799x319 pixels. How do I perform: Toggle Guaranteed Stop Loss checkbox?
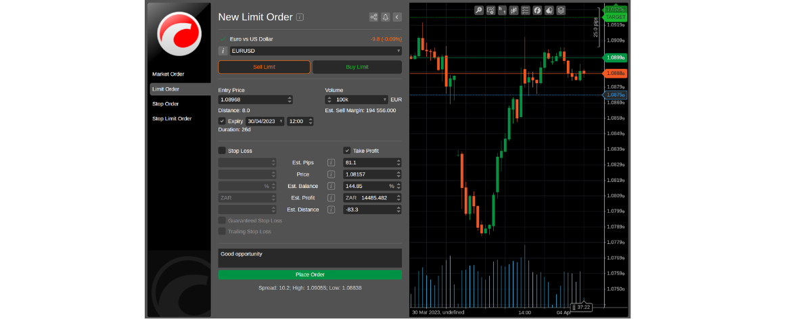click(x=222, y=220)
